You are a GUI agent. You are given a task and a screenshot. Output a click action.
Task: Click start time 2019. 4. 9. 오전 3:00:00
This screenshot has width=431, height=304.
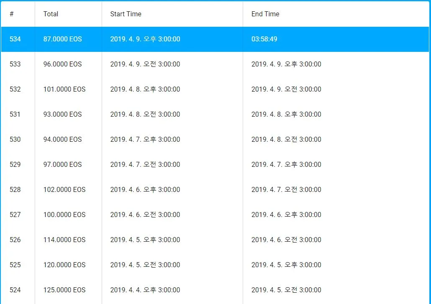(x=145, y=64)
